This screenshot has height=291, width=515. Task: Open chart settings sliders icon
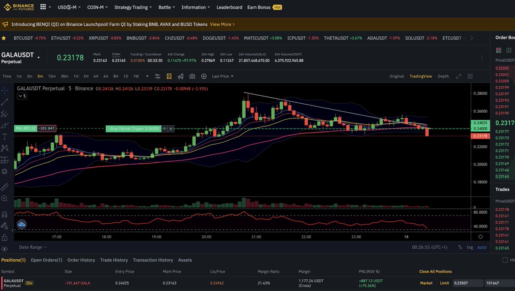pos(158,76)
